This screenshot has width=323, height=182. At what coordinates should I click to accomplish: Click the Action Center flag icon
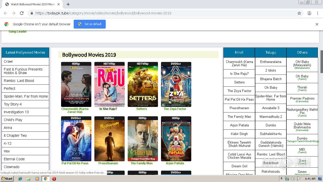pos(299,179)
